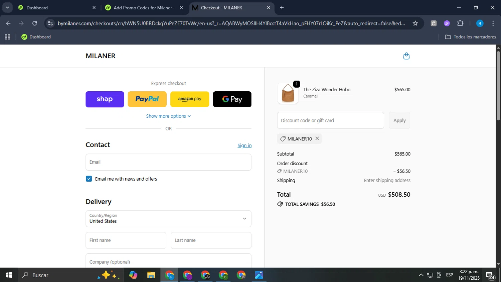Viewport: 501px width, 282px height.
Task: Open the tab search dropdown arrow
Action: pos(7,7)
